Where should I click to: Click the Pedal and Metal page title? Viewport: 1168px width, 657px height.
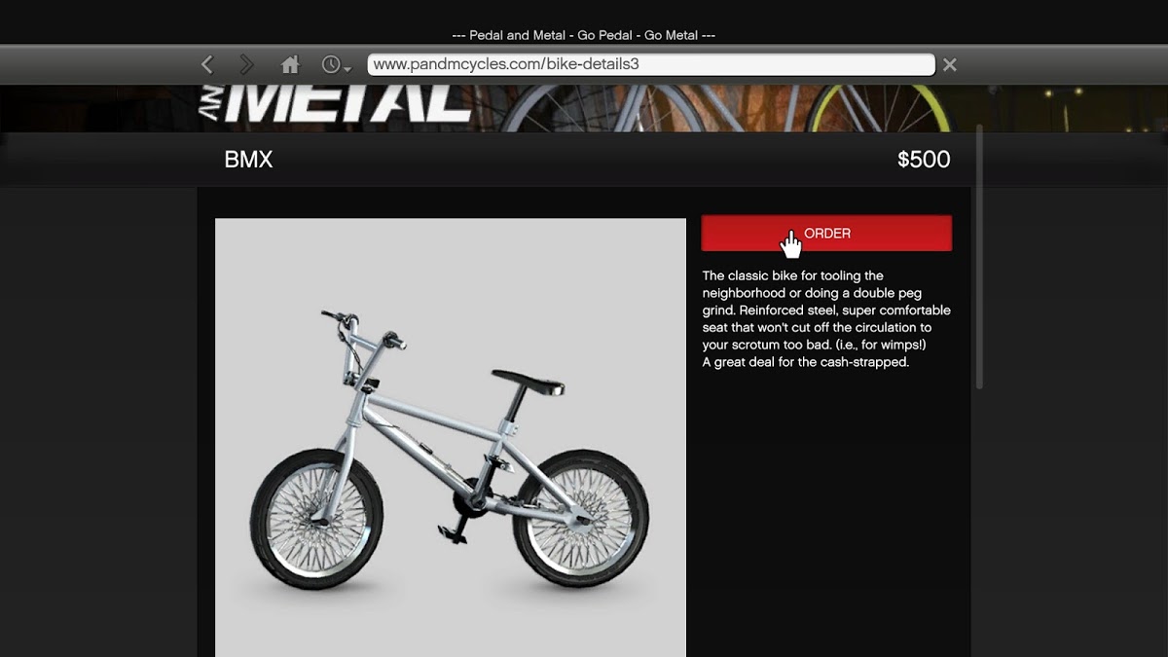pyautogui.click(x=584, y=35)
